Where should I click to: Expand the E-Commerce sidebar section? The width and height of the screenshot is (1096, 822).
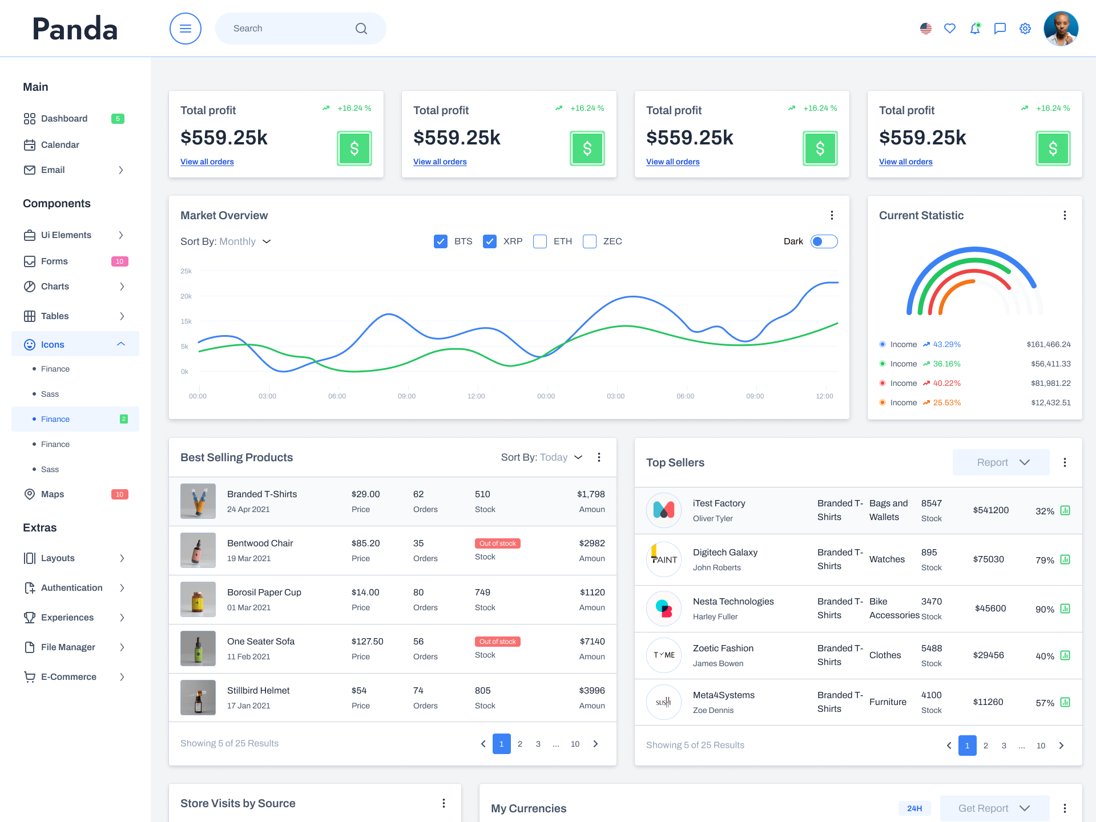point(68,676)
